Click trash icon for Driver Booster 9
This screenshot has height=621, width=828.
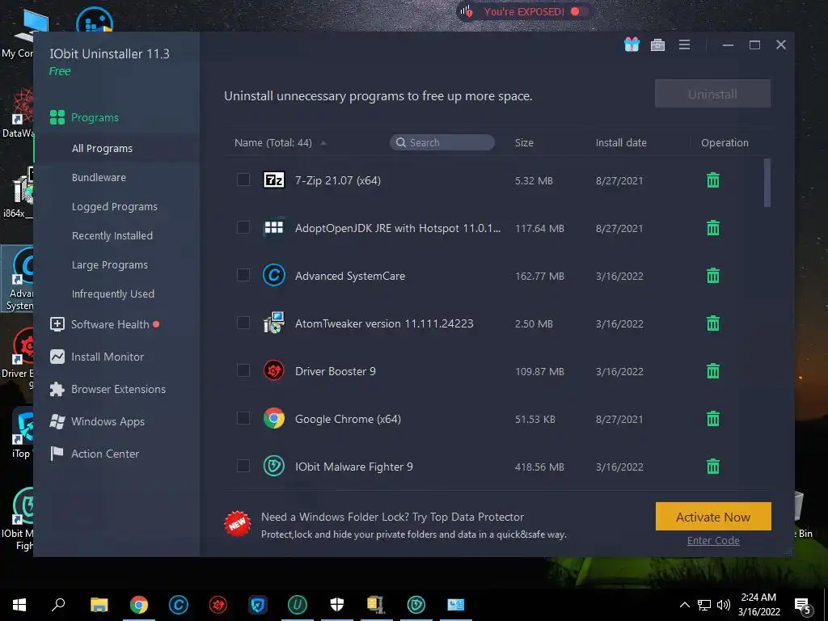click(x=713, y=370)
